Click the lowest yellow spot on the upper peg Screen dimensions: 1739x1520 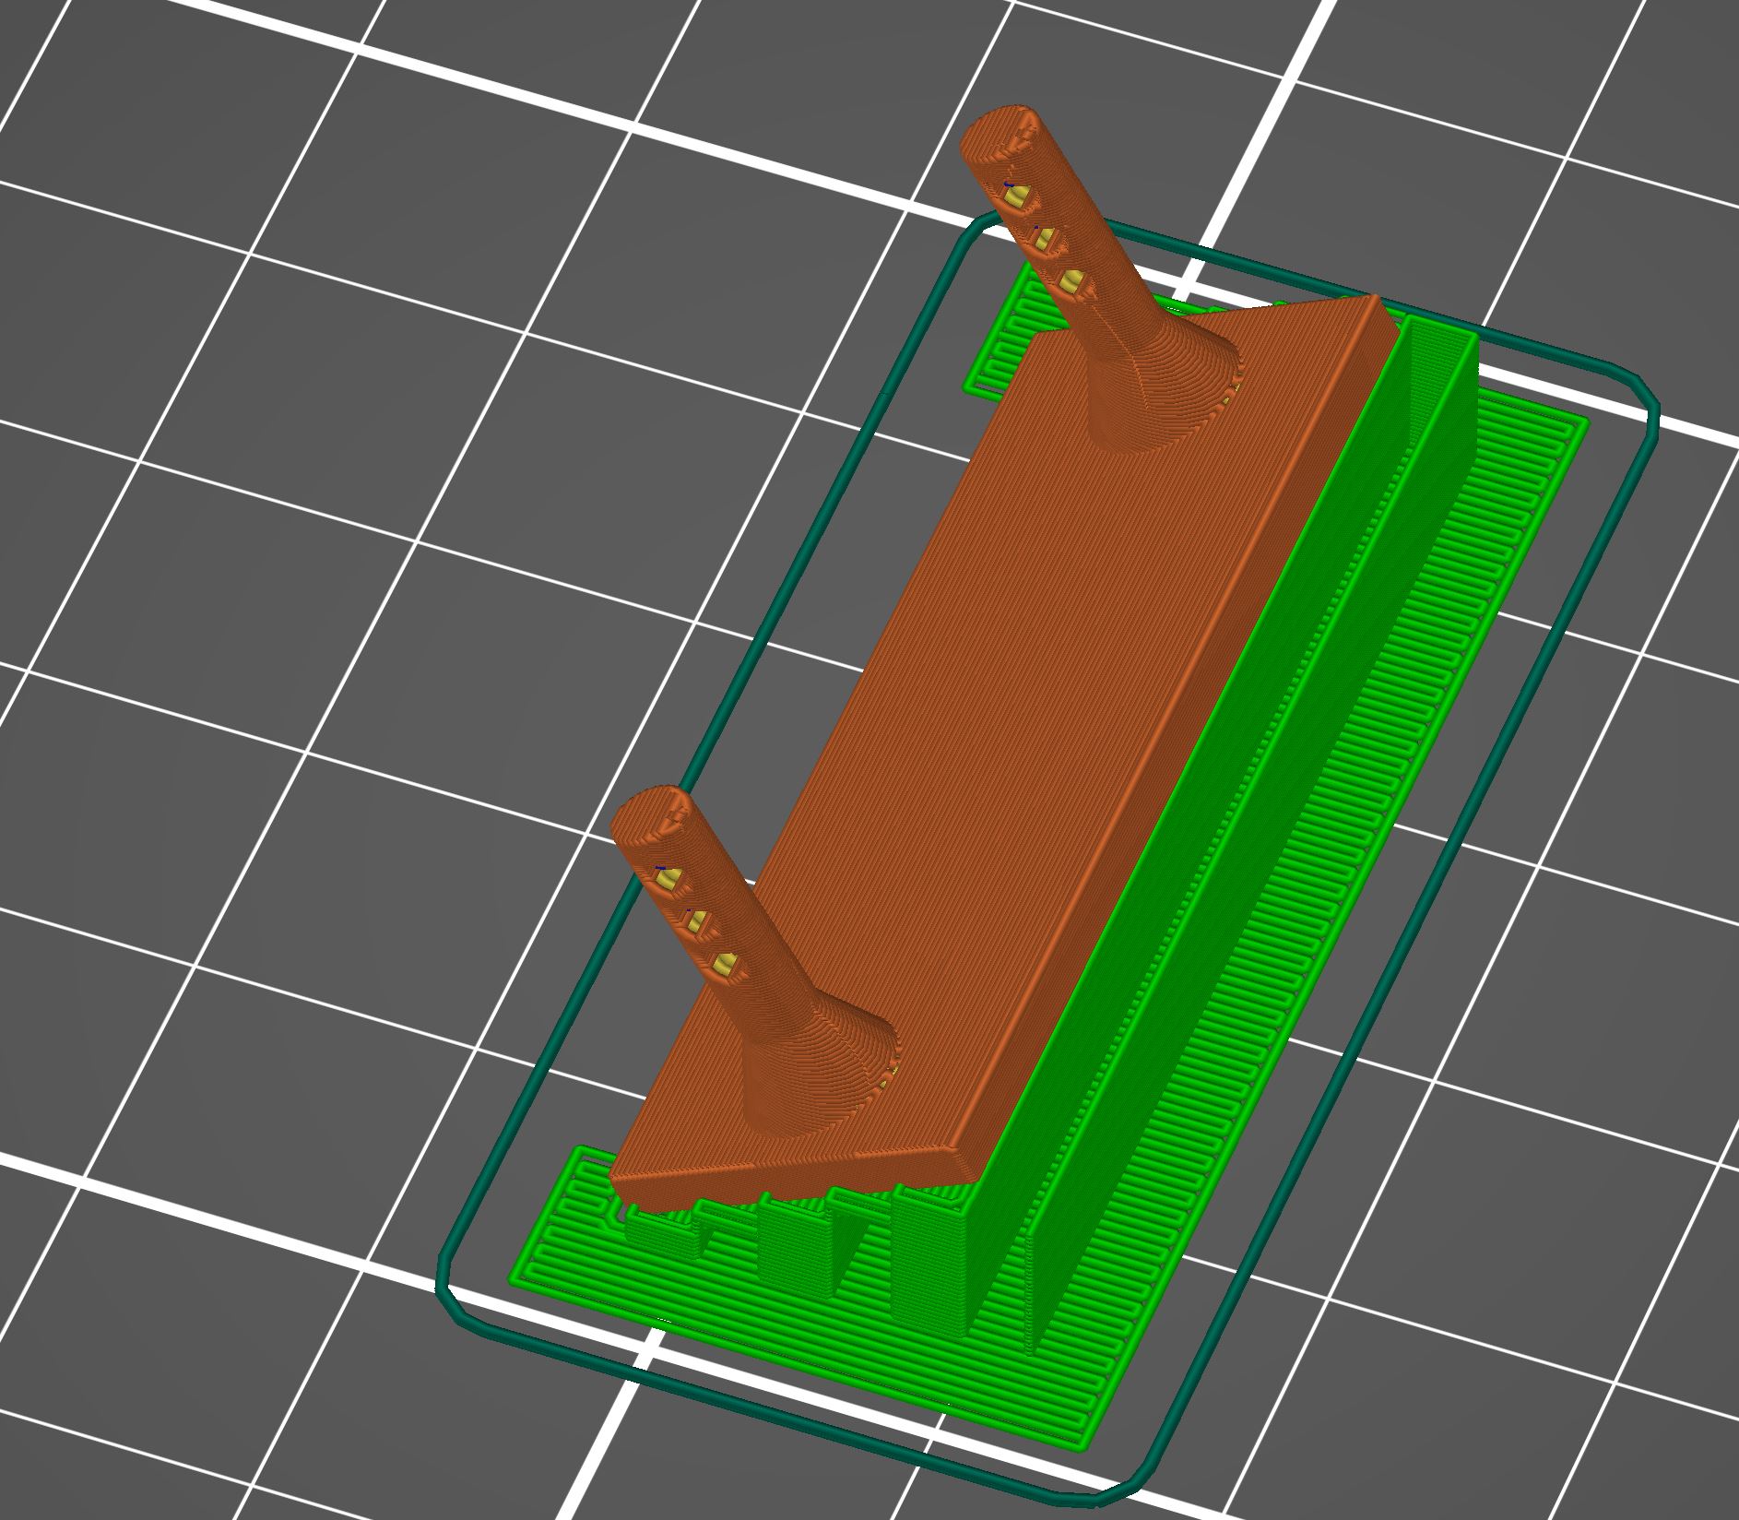tap(1071, 281)
